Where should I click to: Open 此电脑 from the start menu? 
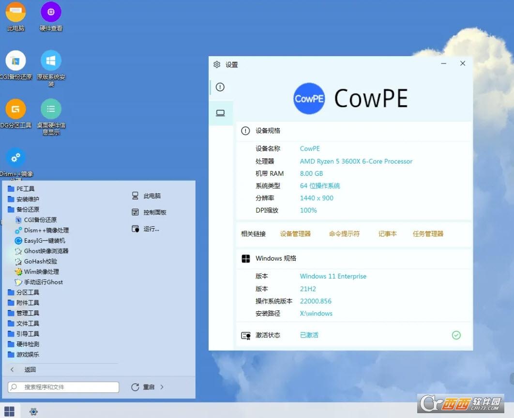(x=146, y=196)
